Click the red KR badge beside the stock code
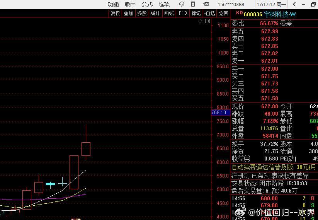The width and height of the screenshot is (318, 220). pyautogui.click(x=240, y=13)
